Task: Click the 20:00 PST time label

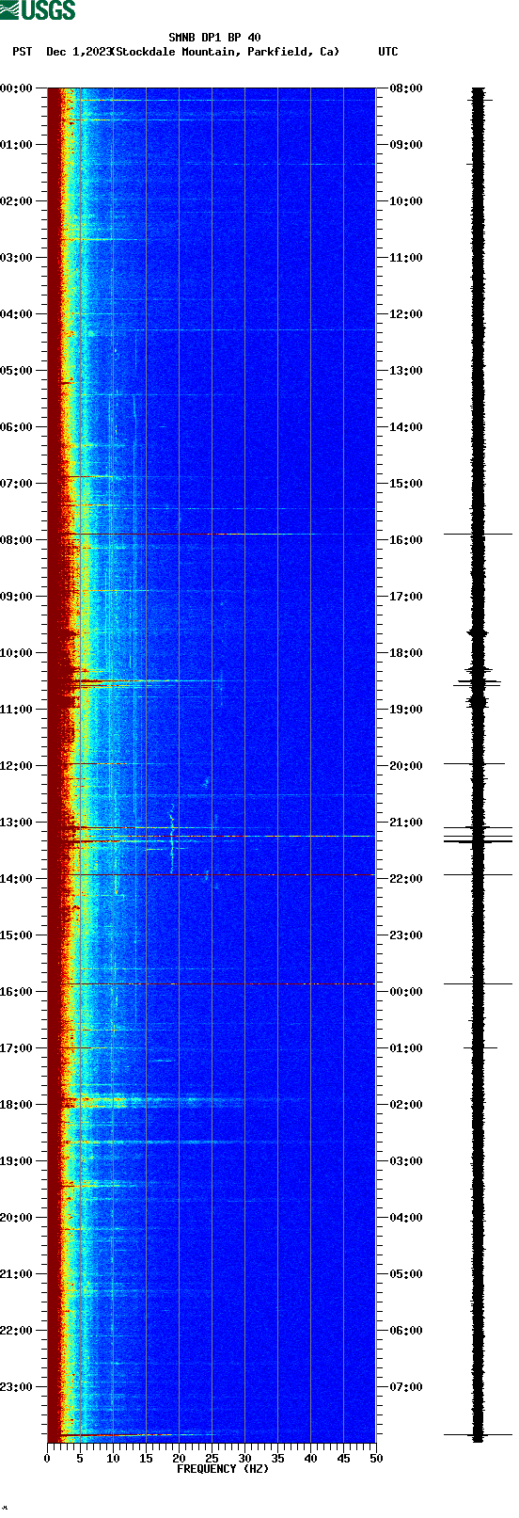Action: pos(16,1218)
